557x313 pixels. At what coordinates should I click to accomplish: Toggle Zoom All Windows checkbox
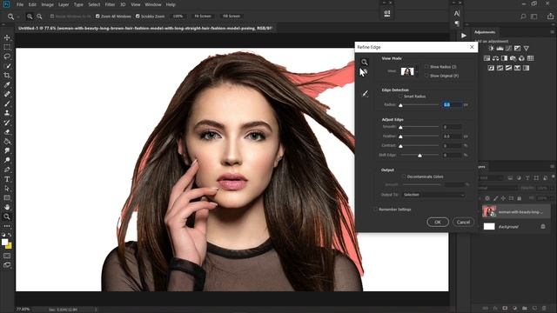(97, 17)
